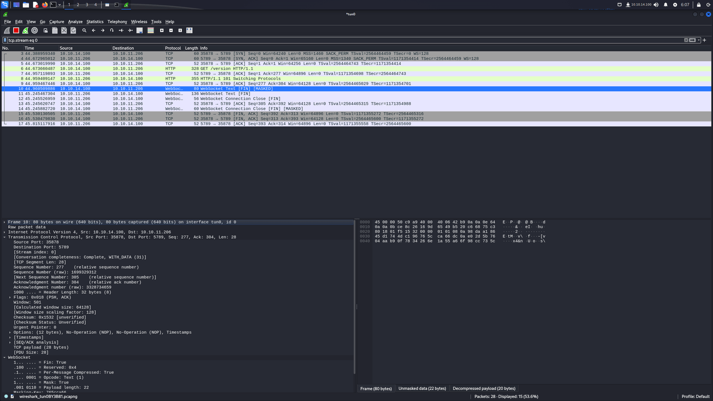The width and height of the screenshot is (713, 401).
Task: Open Firefox from the top panel
Action: pyautogui.click(x=45, y=5)
